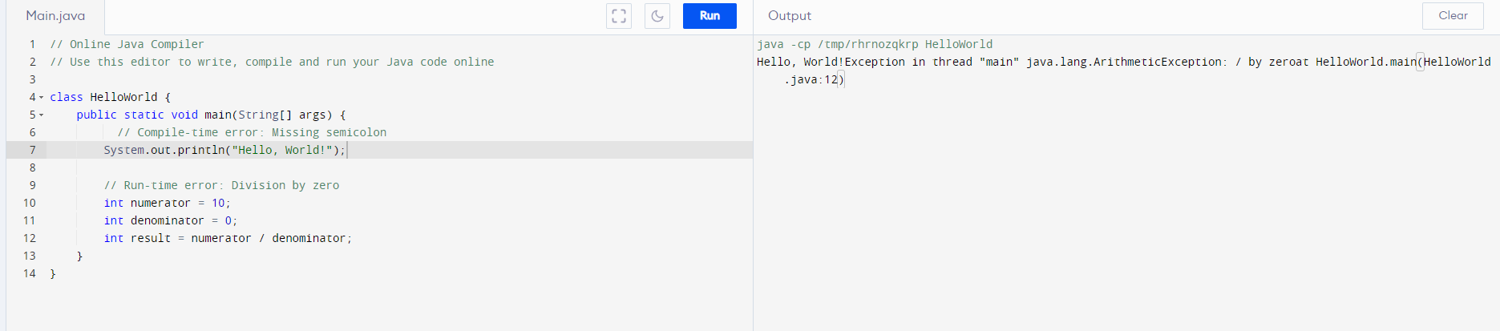Click the Output panel header label
The width and height of the screenshot is (1500, 331).
(789, 16)
